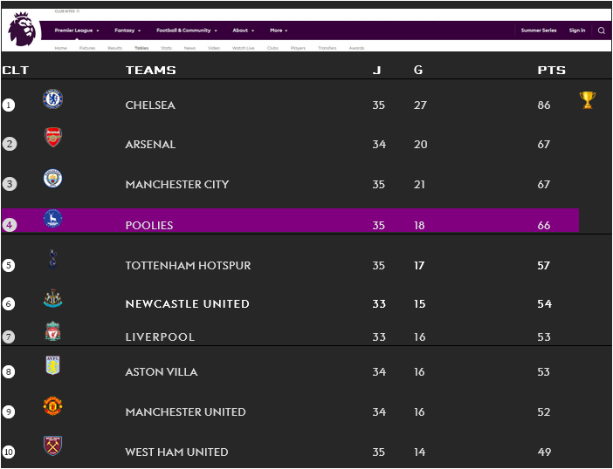Click the Sign in link
This screenshot has height=469, width=613.
(x=577, y=31)
